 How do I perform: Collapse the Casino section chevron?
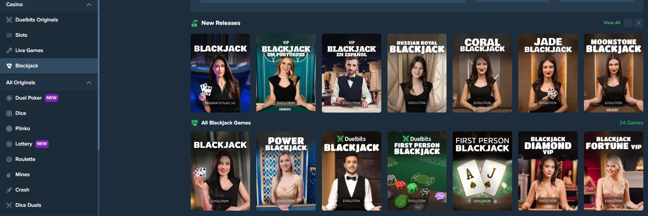click(x=89, y=5)
